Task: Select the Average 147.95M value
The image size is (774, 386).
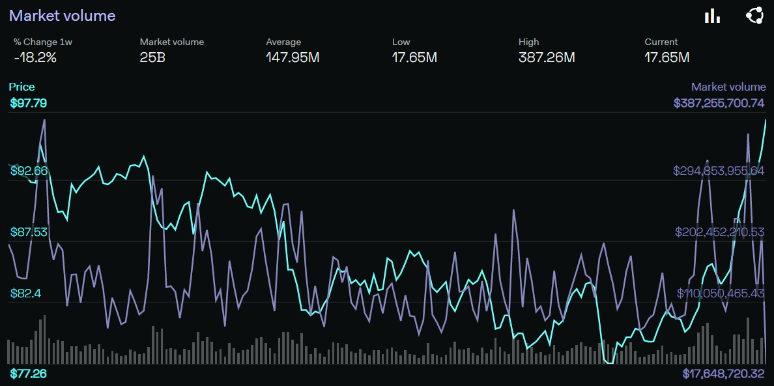Action: point(293,57)
